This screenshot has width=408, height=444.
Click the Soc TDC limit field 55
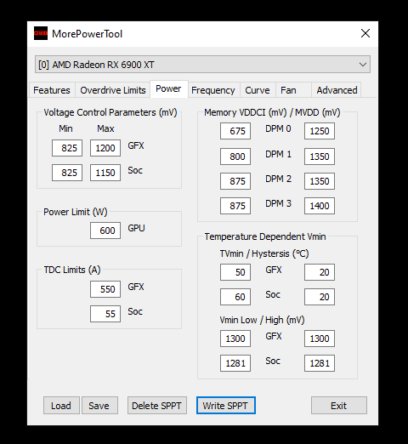105,314
